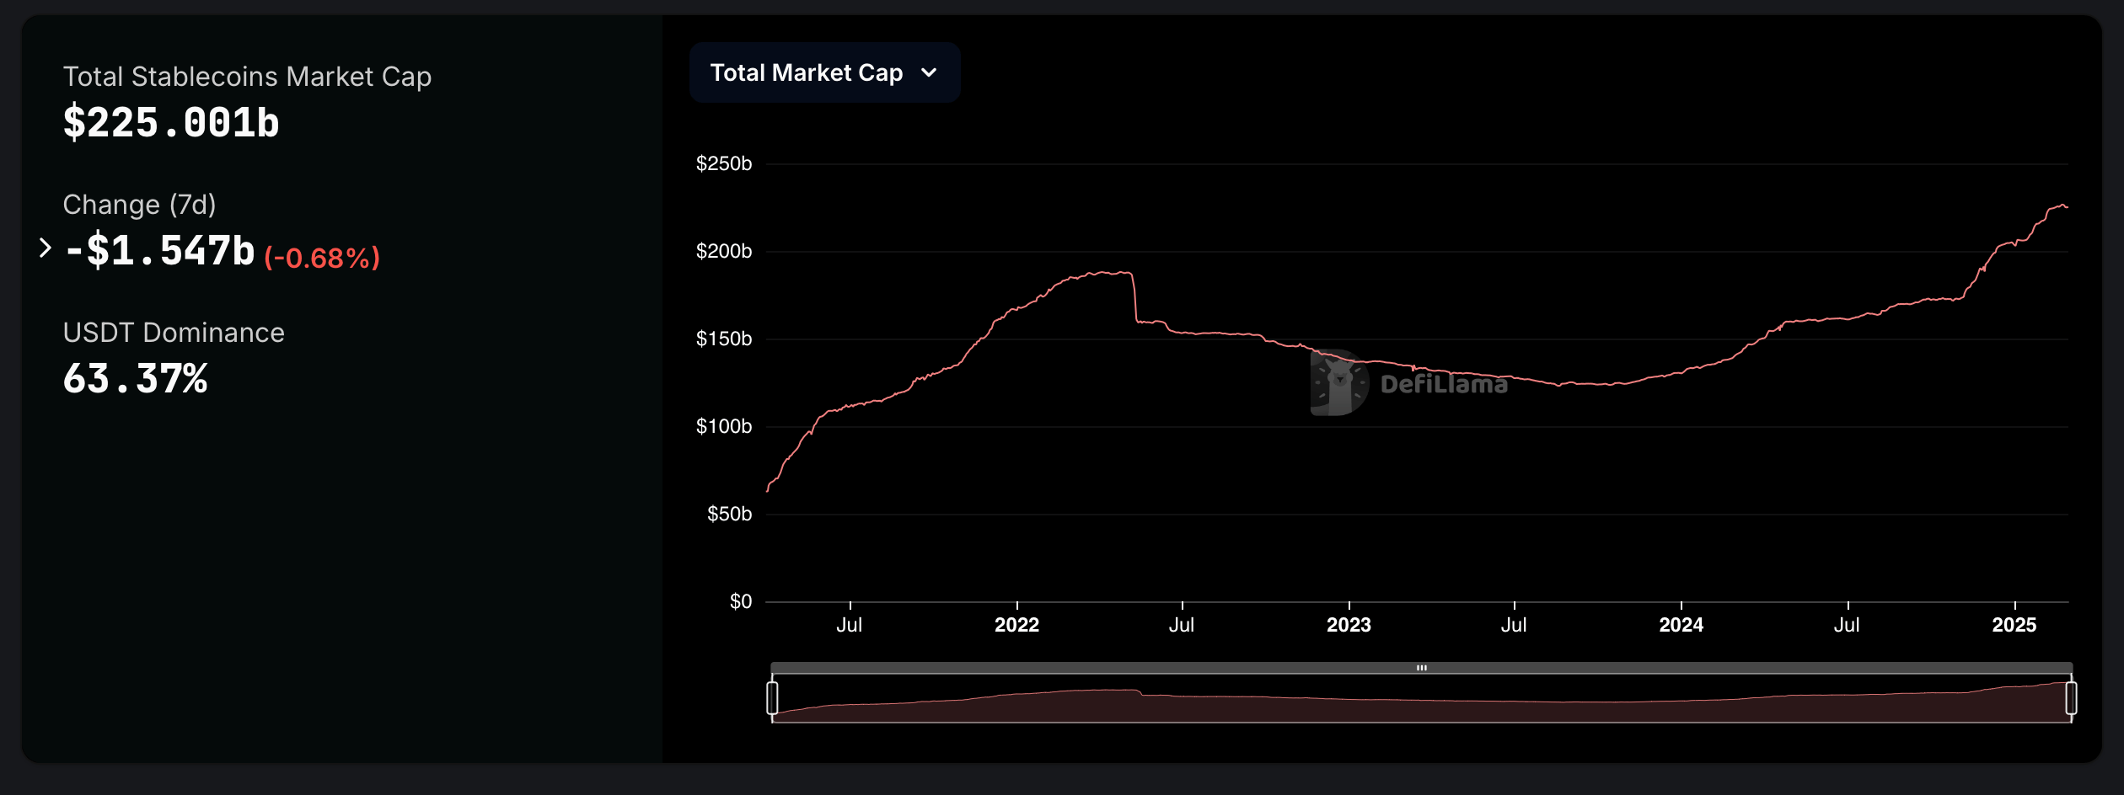Click the Jul 2023 axis label

1515,625
